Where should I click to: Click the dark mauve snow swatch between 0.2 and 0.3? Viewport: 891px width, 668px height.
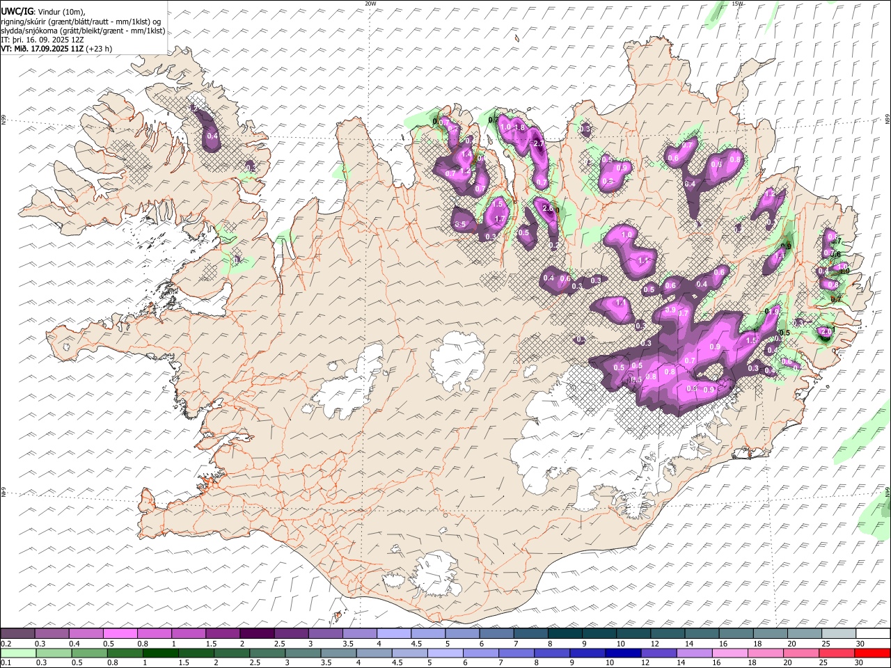tap(17, 633)
